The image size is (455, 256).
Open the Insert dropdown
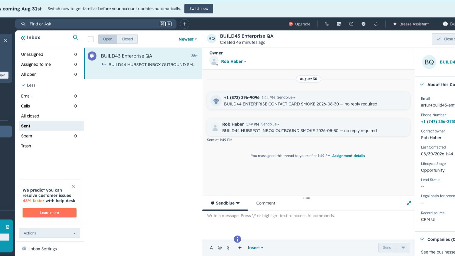[x=255, y=248]
